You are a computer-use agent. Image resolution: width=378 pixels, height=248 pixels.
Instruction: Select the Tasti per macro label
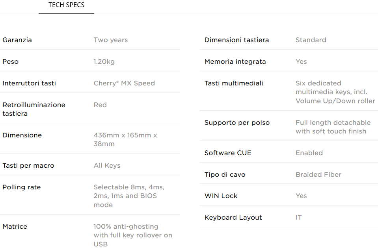point(28,166)
